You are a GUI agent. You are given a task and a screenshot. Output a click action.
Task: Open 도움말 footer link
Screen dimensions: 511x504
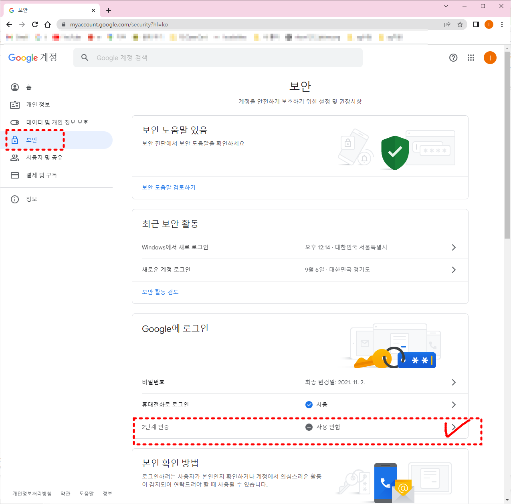pos(87,494)
